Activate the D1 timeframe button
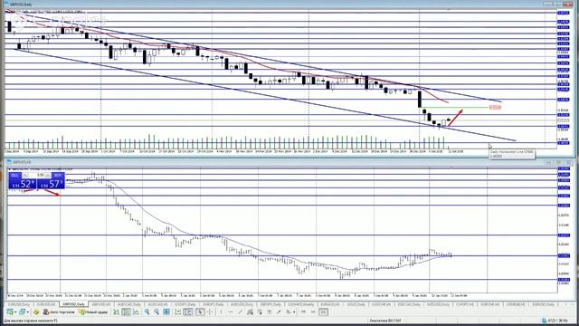Screen dimensions: 579x326 323,312
